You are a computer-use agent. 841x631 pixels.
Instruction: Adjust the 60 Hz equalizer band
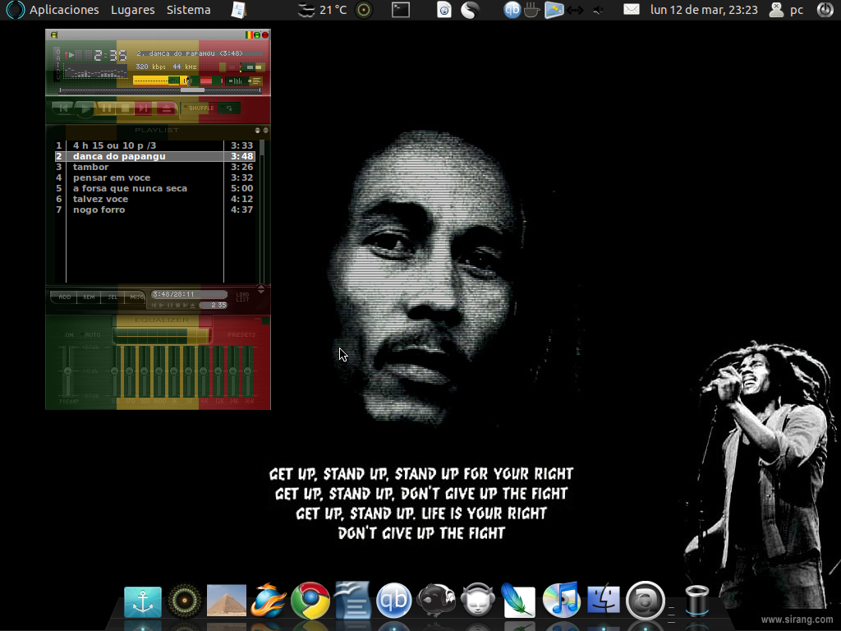click(x=114, y=371)
